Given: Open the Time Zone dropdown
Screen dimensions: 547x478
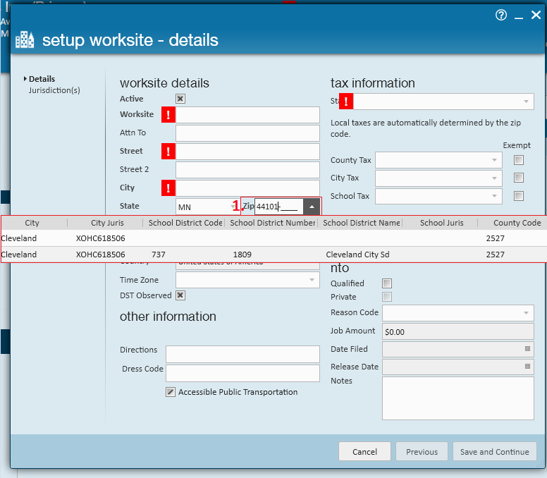Looking at the screenshot, I should tap(311, 280).
